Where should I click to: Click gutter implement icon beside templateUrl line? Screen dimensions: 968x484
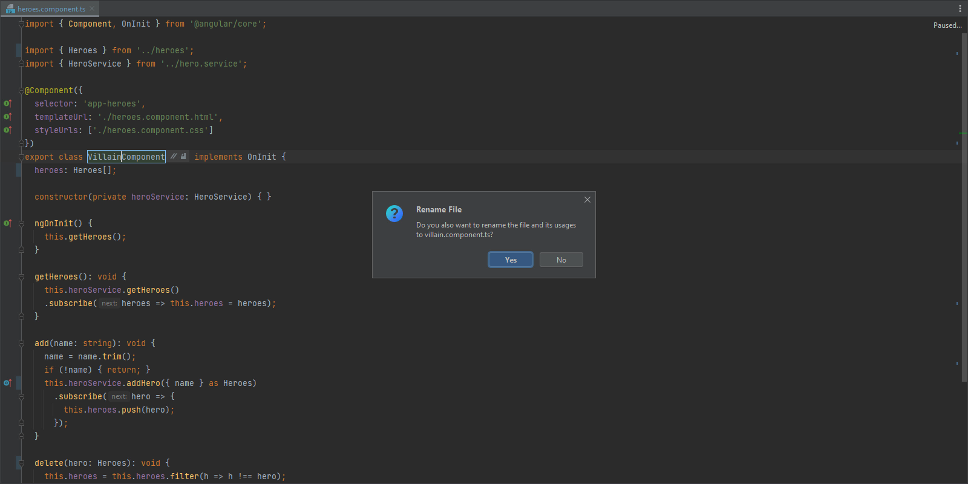(x=7, y=117)
